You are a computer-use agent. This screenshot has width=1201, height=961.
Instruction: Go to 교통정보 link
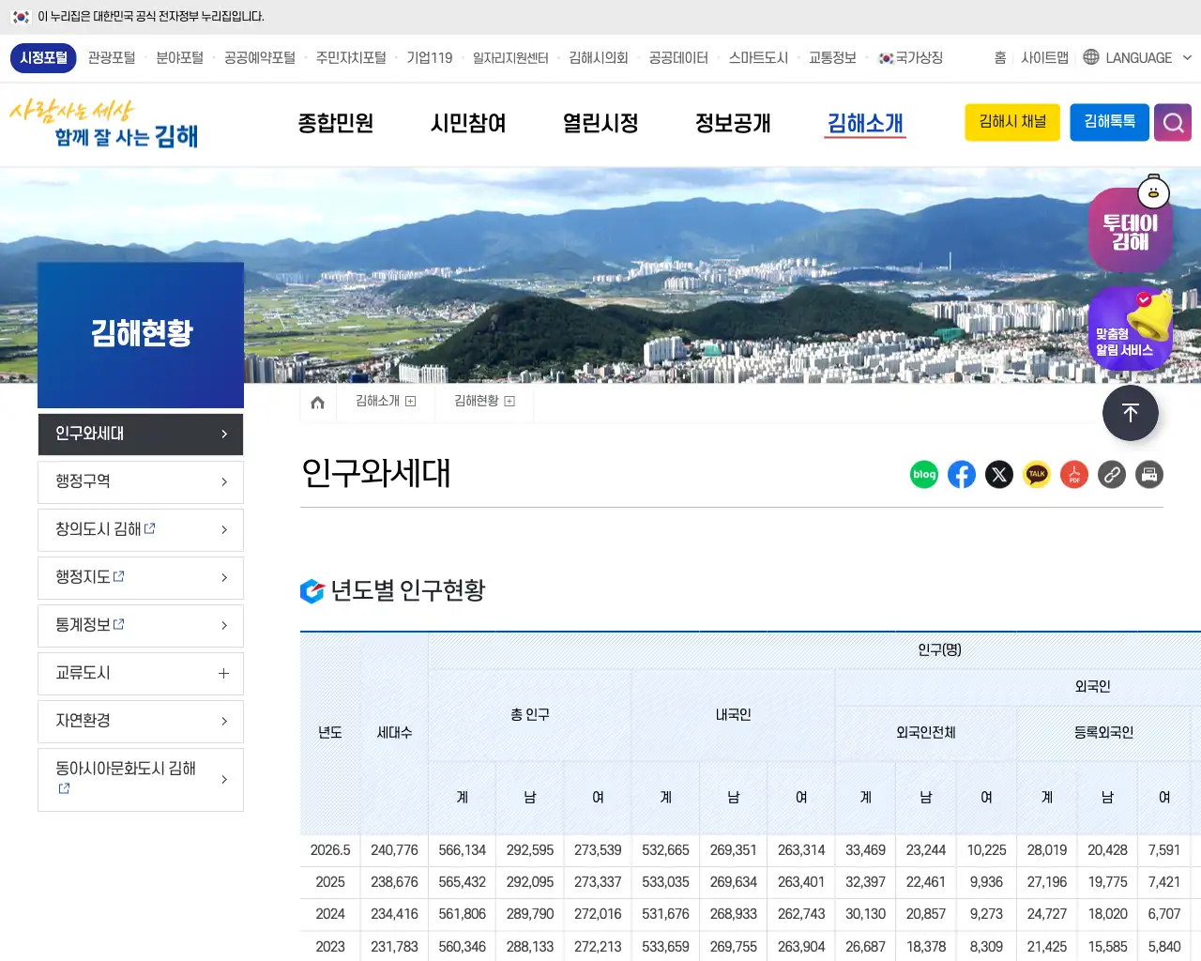[x=832, y=58]
